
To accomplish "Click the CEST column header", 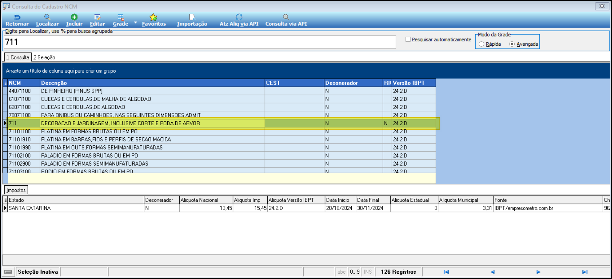I will coord(294,83).
